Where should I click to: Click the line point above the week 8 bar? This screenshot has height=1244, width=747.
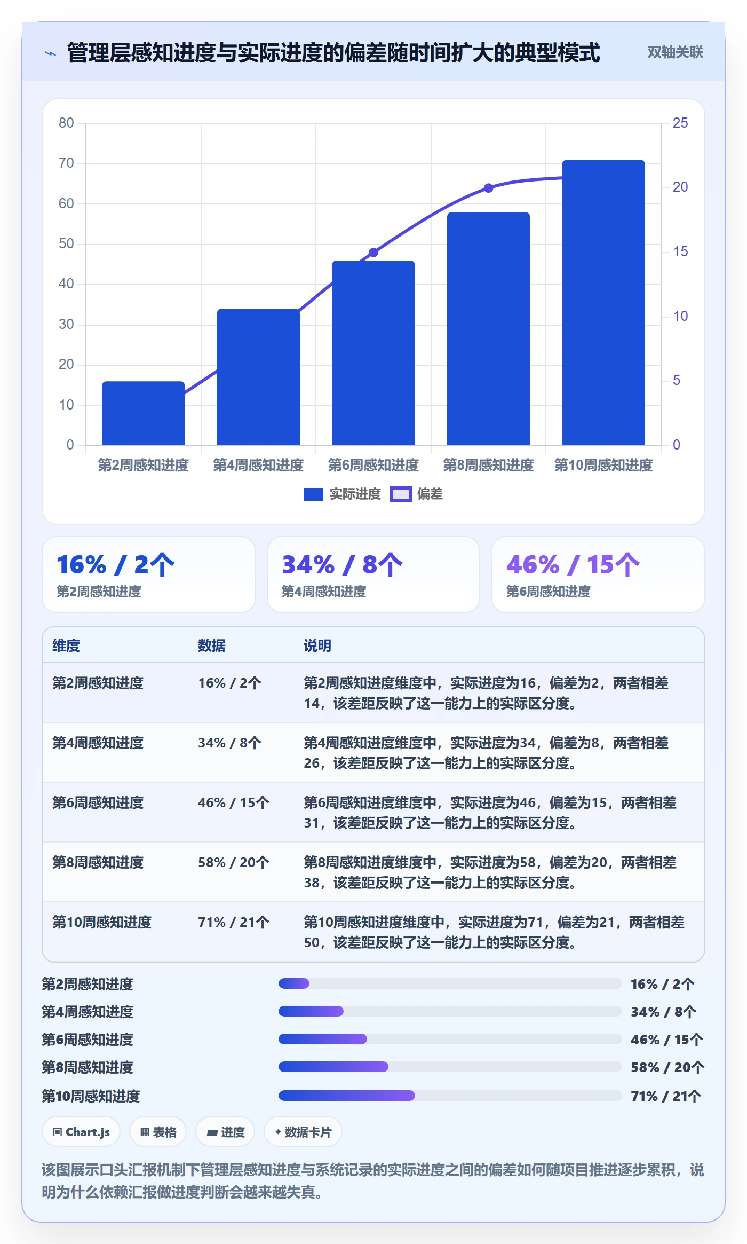click(488, 188)
